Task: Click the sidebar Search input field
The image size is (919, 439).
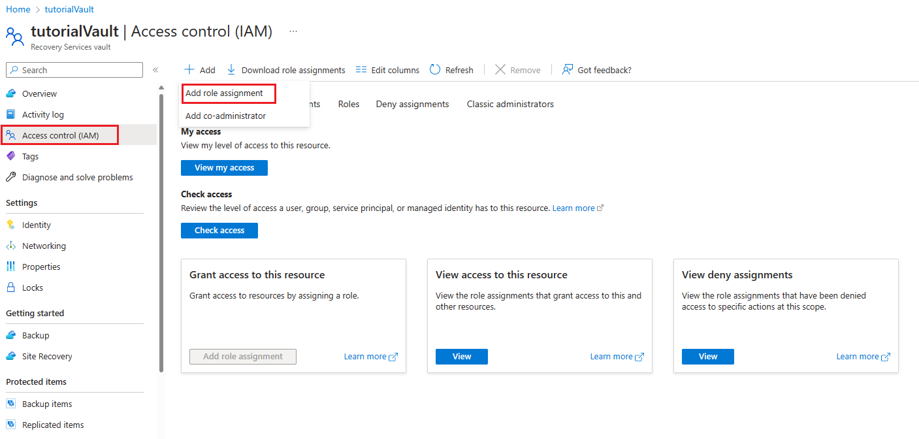Action: 74,70
